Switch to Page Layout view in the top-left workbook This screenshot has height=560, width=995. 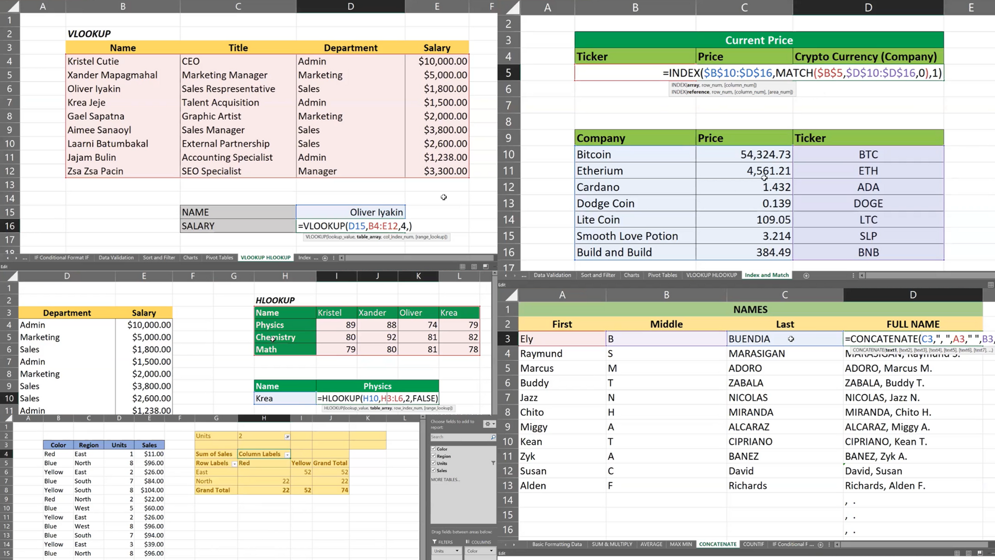point(474,267)
